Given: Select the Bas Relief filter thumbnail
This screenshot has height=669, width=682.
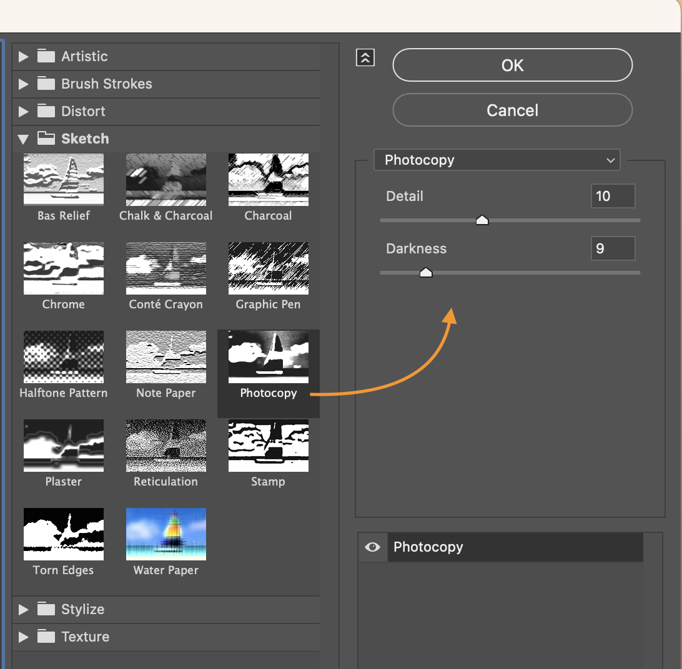Looking at the screenshot, I should point(63,179).
